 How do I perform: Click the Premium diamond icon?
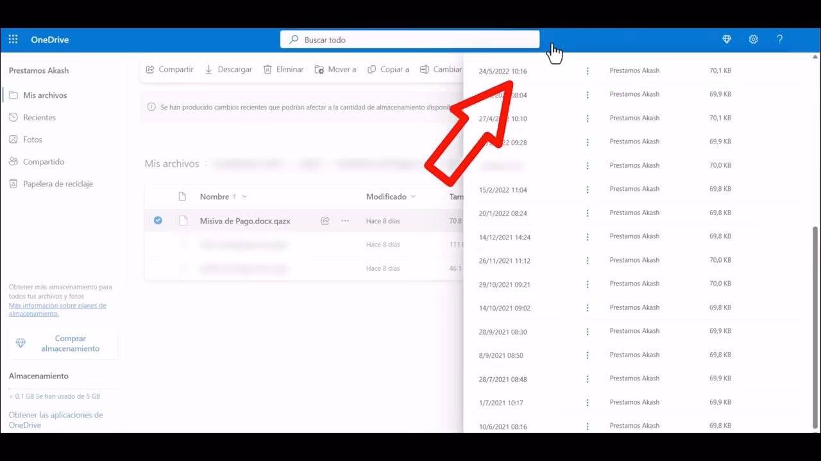tap(726, 39)
